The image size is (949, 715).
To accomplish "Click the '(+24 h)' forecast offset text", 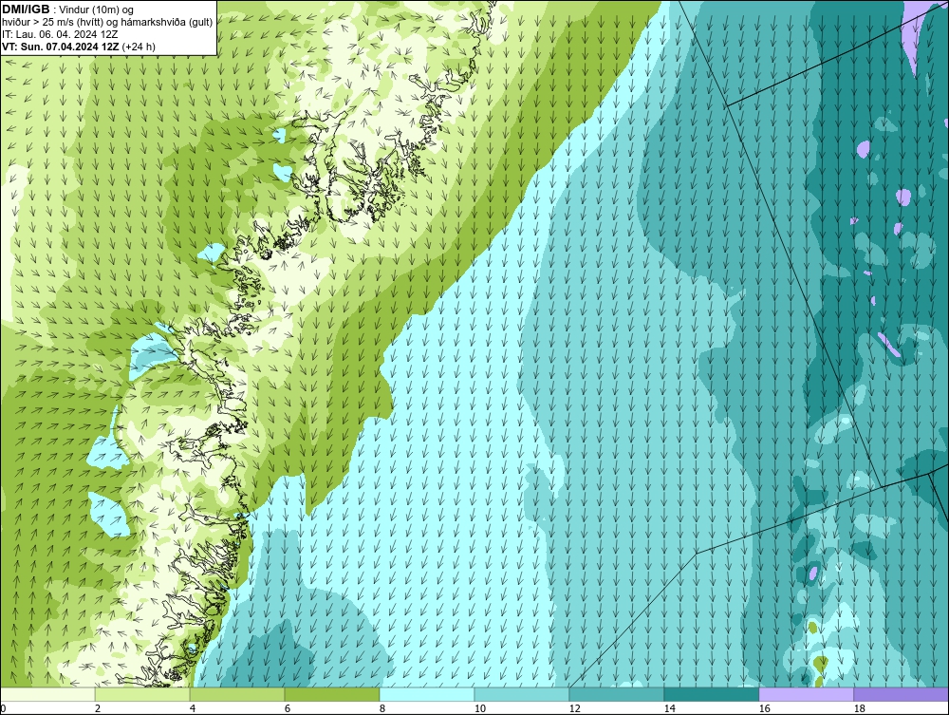I will [139, 47].
